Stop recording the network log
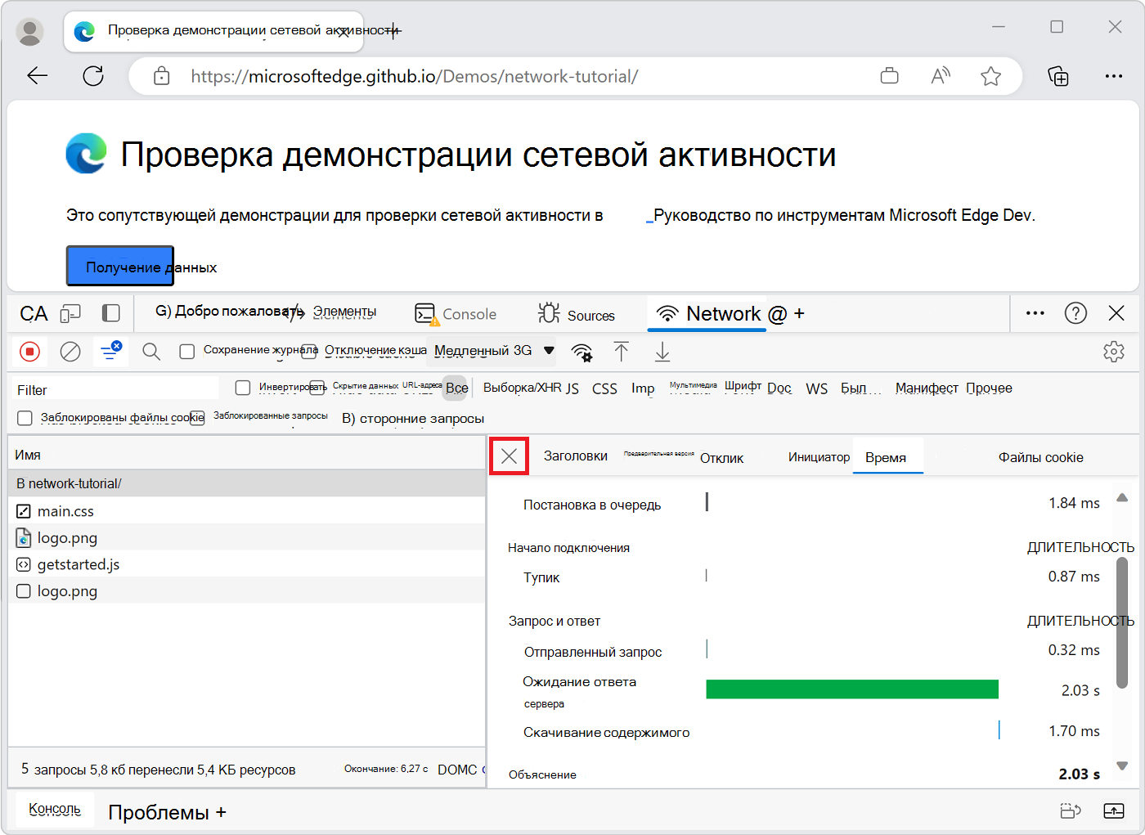The image size is (1145, 835). [30, 351]
